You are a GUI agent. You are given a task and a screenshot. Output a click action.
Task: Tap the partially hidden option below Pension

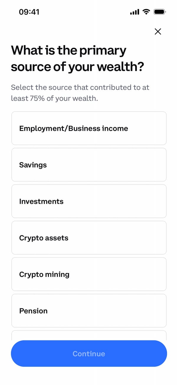tap(89, 335)
